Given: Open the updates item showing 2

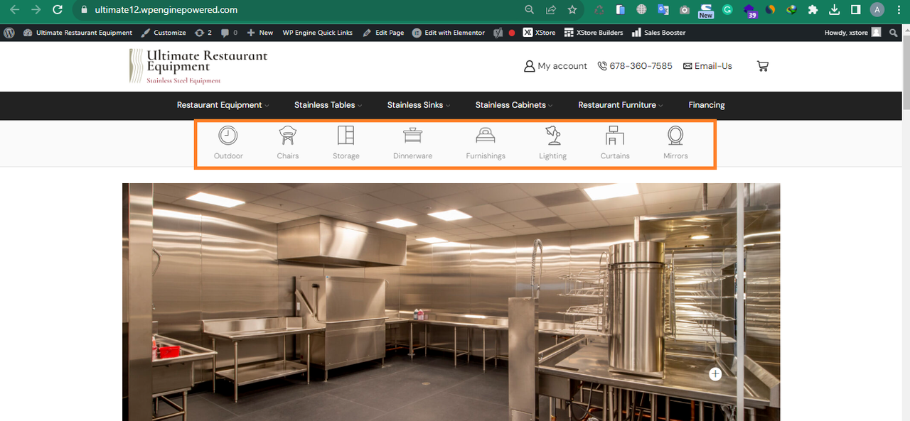Looking at the screenshot, I should [203, 33].
